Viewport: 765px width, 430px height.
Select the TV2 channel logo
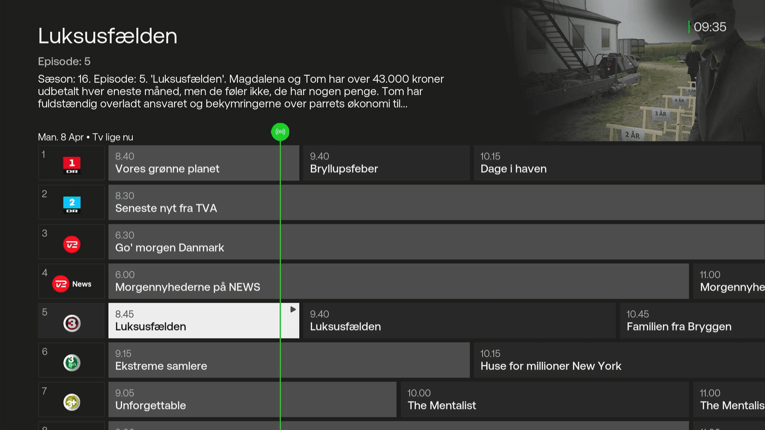[x=72, y=244]
